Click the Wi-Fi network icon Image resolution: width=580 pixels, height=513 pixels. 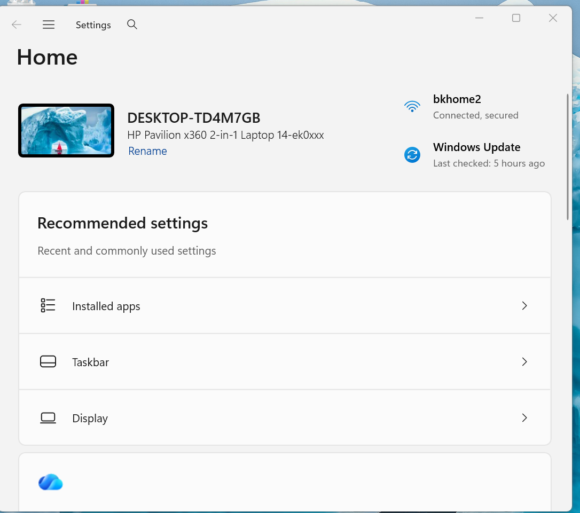[x=412, y=106]
